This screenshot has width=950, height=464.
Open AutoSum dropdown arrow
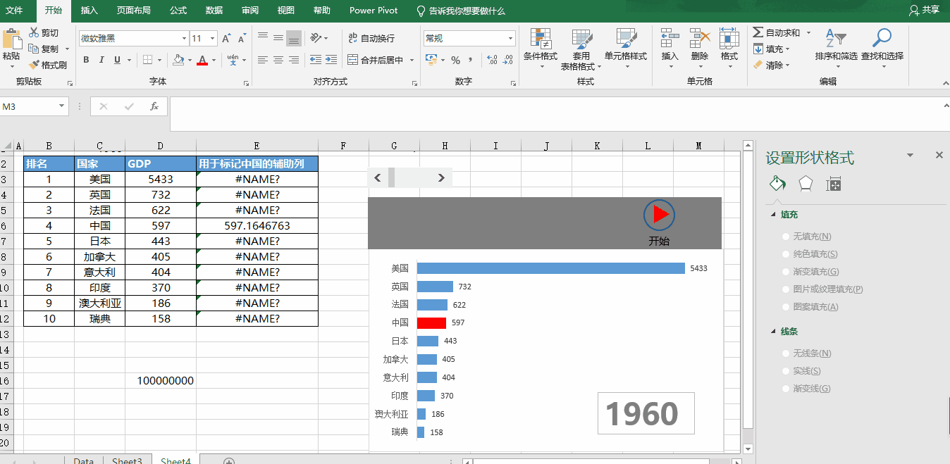808,32
